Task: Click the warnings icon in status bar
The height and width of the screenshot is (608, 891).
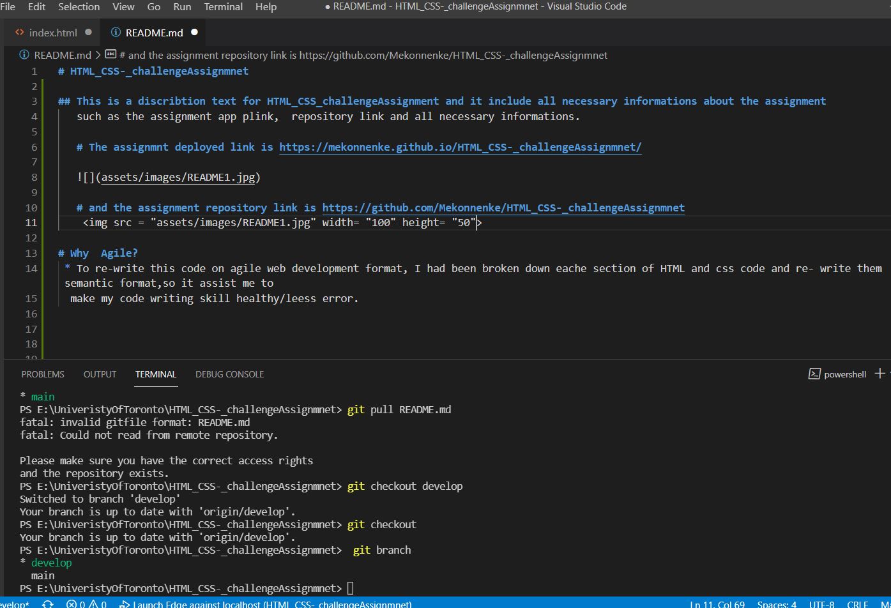Action: tap(95, 603)
